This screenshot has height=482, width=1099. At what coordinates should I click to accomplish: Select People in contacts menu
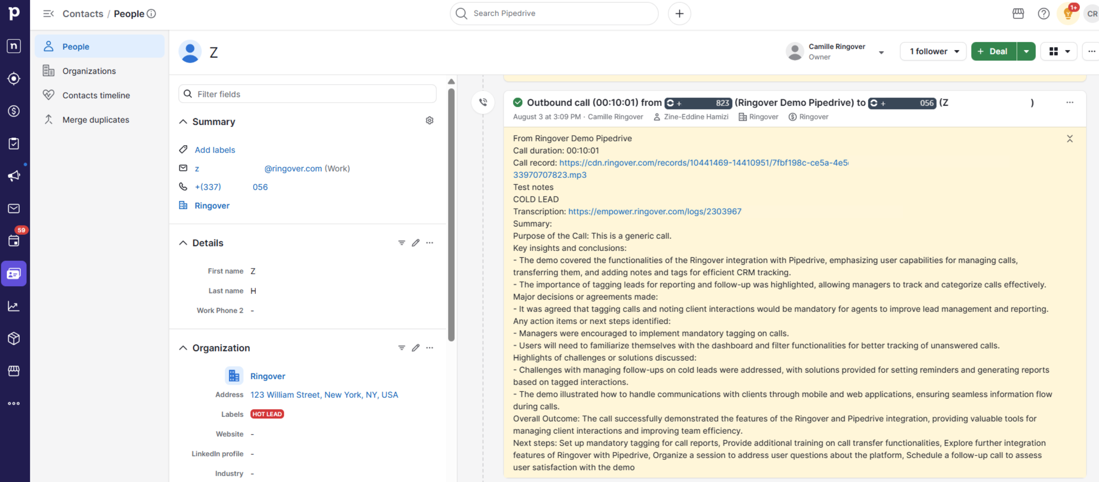coord(100,46)
